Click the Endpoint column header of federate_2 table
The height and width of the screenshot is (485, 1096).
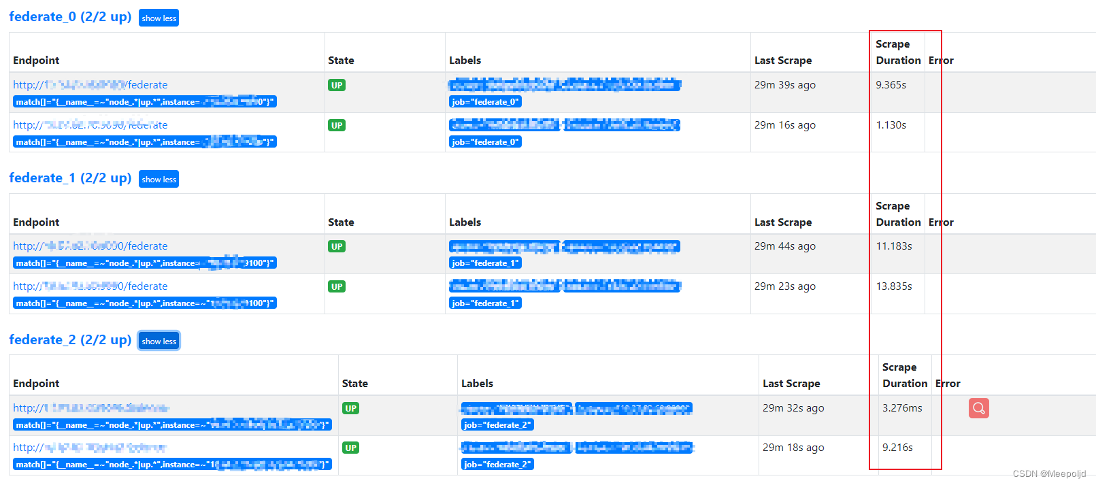tap(36, 384)
